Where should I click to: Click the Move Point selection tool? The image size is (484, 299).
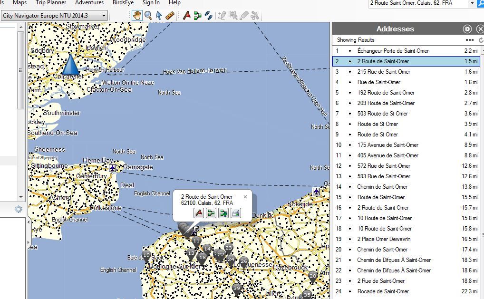click(x=233, y=15)
